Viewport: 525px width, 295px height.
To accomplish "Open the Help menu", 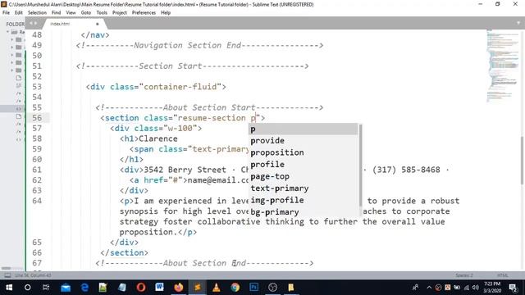I will click(166, 13).
